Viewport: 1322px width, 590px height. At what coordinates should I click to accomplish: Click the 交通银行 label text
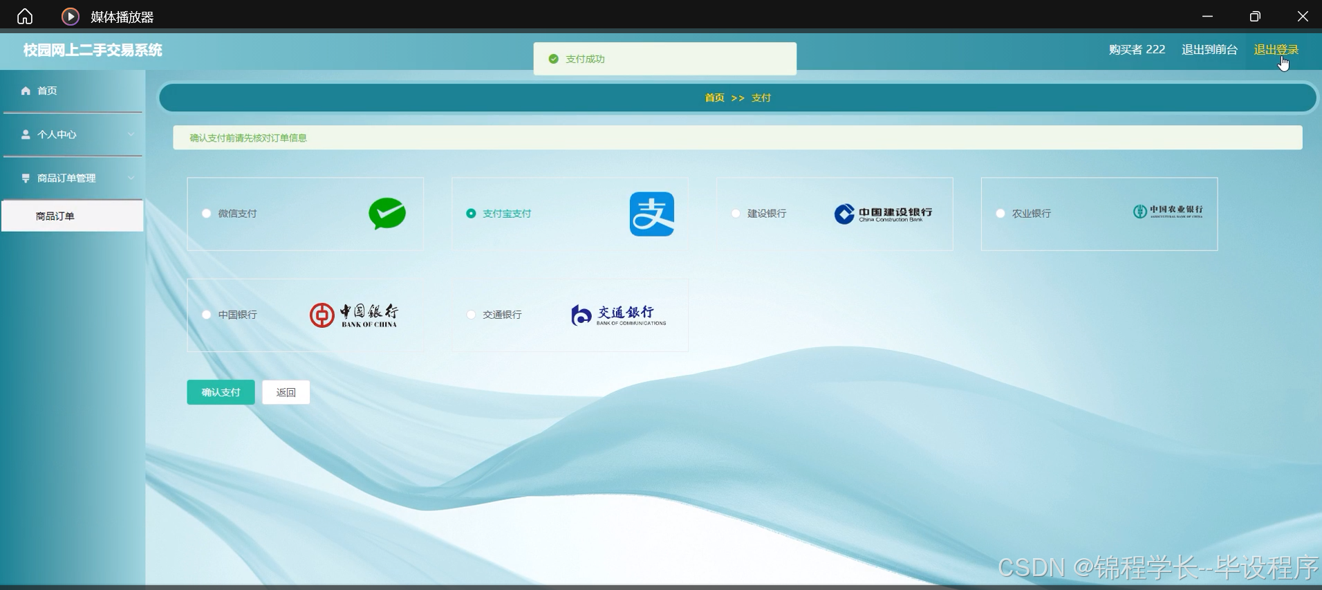point(502,314)
